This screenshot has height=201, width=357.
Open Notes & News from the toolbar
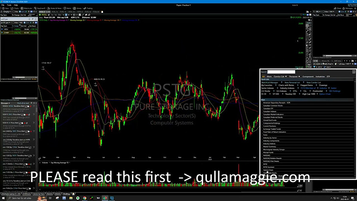point(54,8)
